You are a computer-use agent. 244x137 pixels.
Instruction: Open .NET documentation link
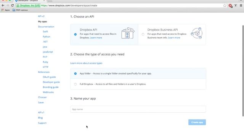(45, 41)
